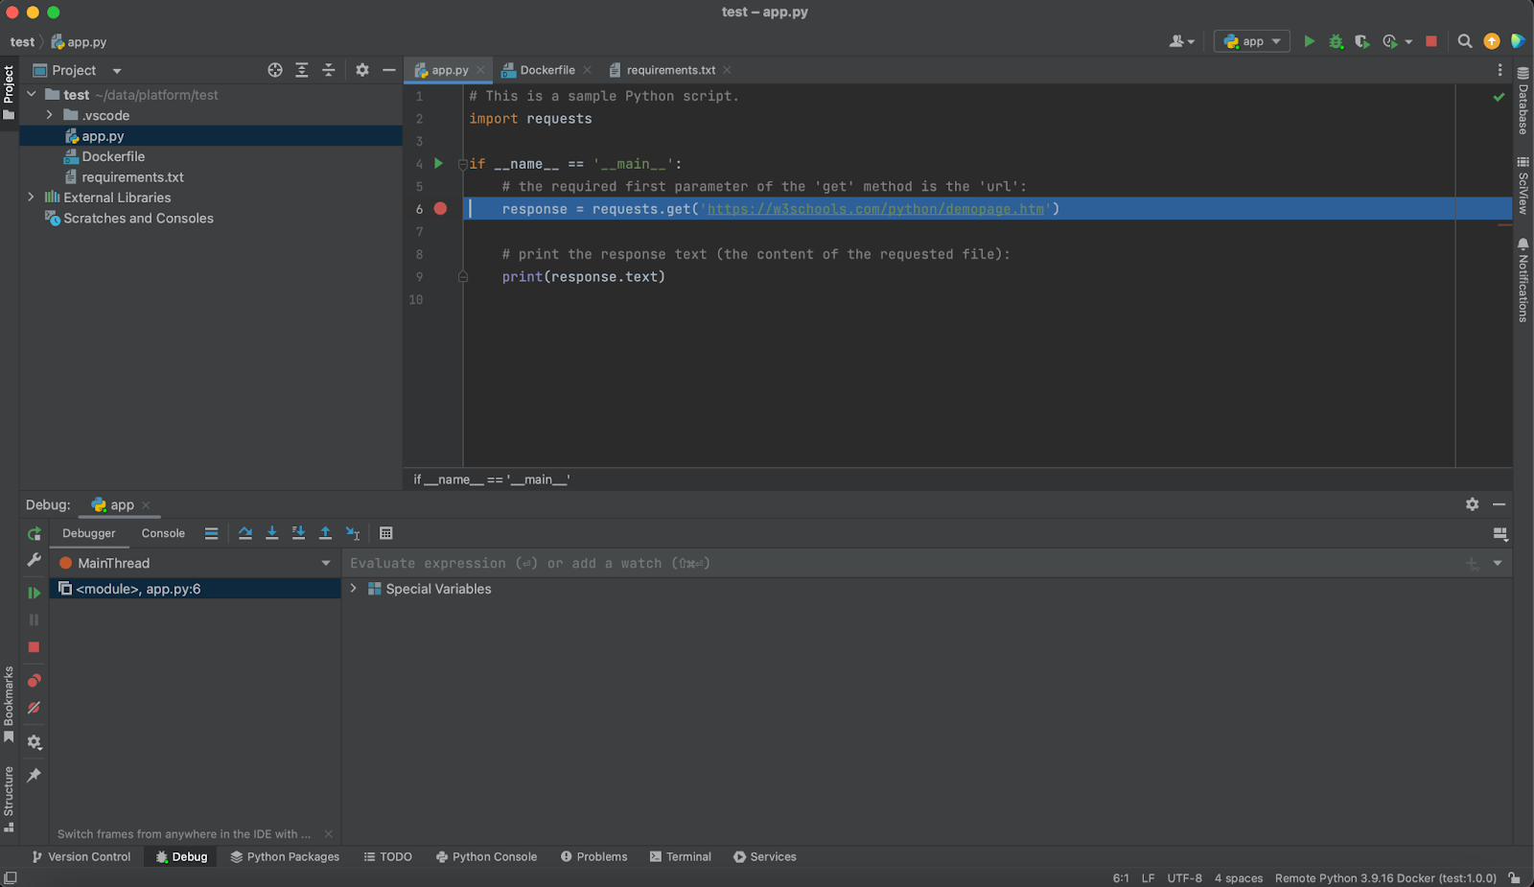
Task: Stop the debug session
Action: point(34,647)
